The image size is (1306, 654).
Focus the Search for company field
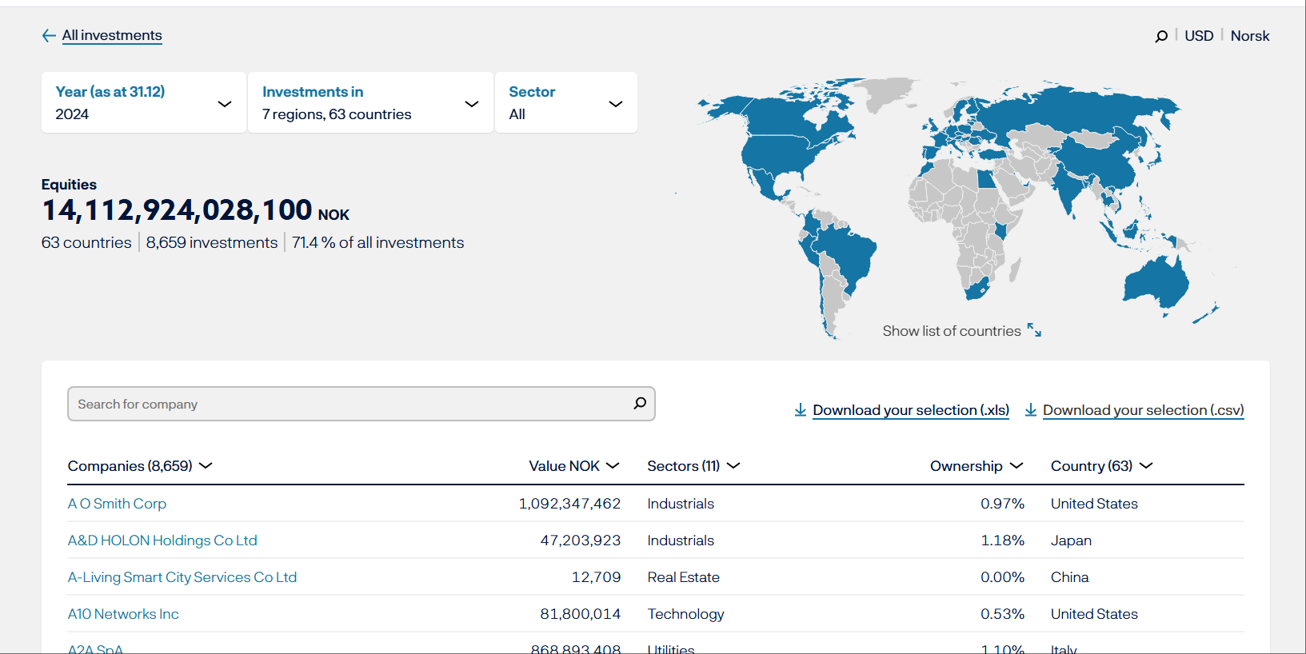348,404
